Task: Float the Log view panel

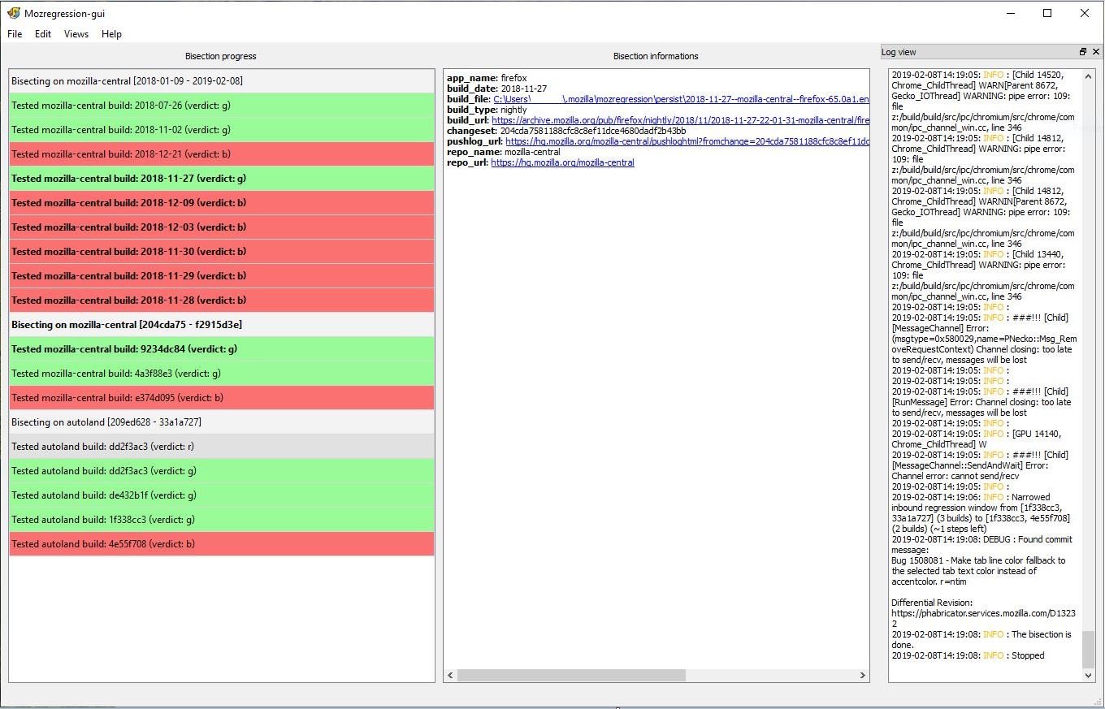Action: click(1082, 52)
